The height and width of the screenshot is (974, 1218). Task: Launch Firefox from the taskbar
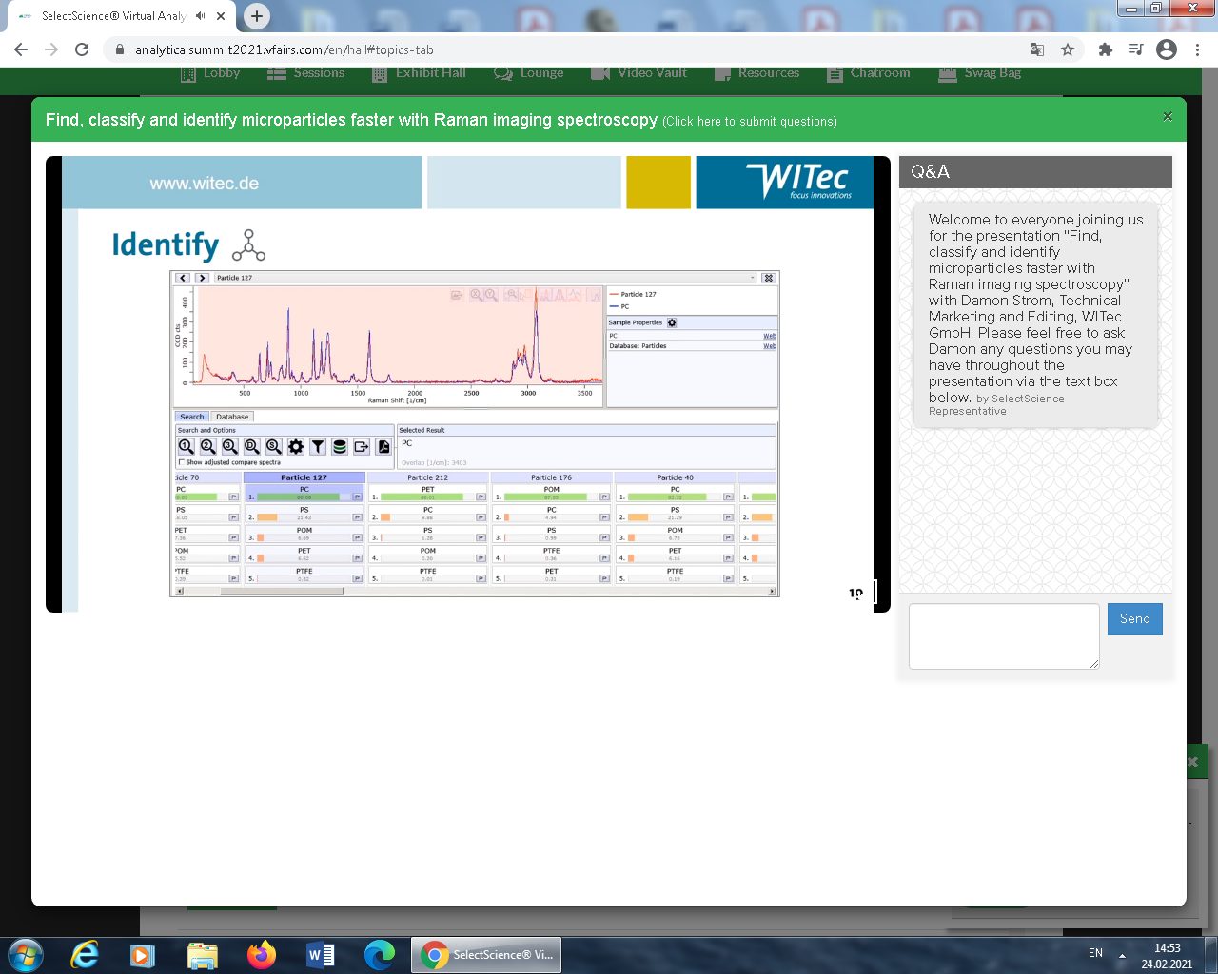[261, 954]
